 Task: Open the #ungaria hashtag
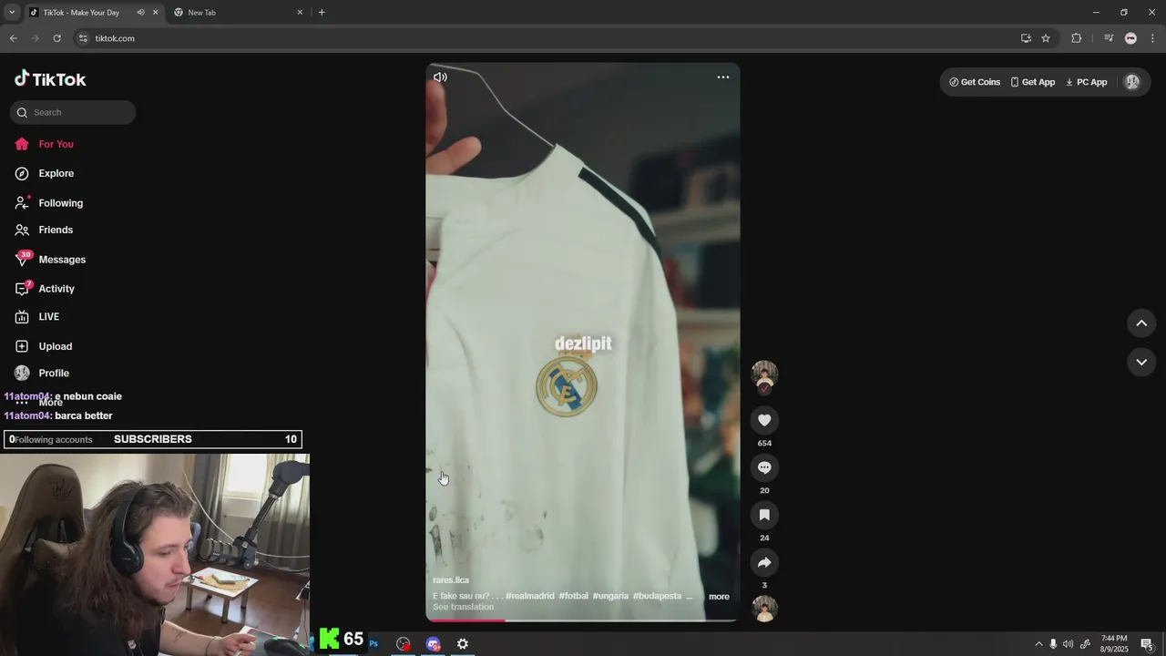point(610,596)
